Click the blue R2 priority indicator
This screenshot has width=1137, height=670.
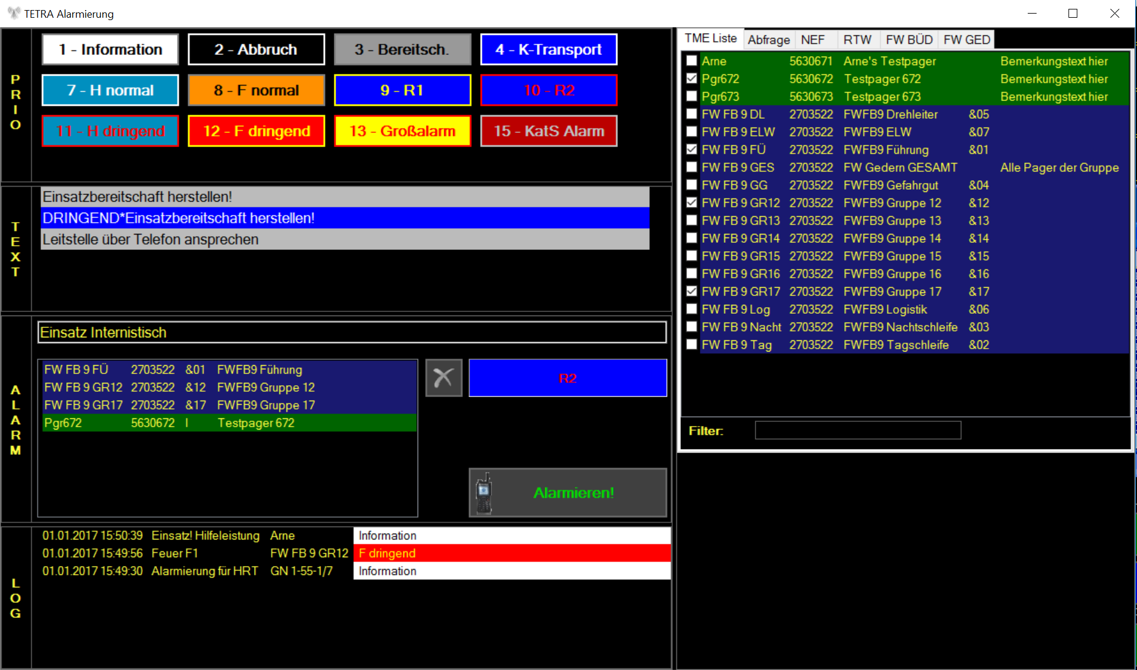(x=568, y=378)
